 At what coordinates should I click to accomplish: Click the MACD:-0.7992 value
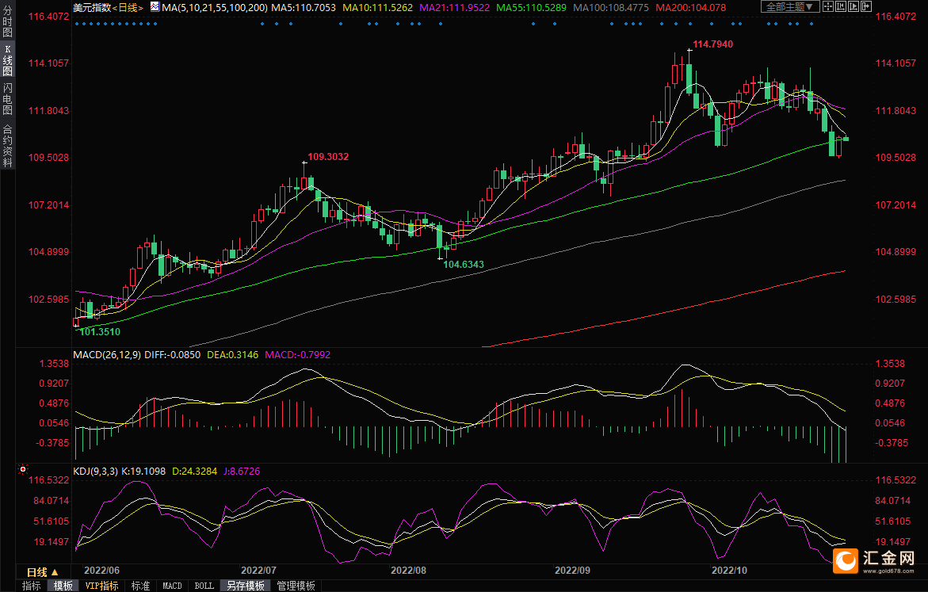click(298, 354)
